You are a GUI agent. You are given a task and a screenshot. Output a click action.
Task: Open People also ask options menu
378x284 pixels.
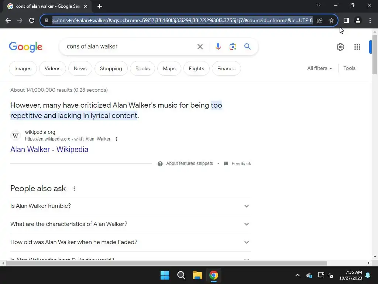tap(74, 189)
